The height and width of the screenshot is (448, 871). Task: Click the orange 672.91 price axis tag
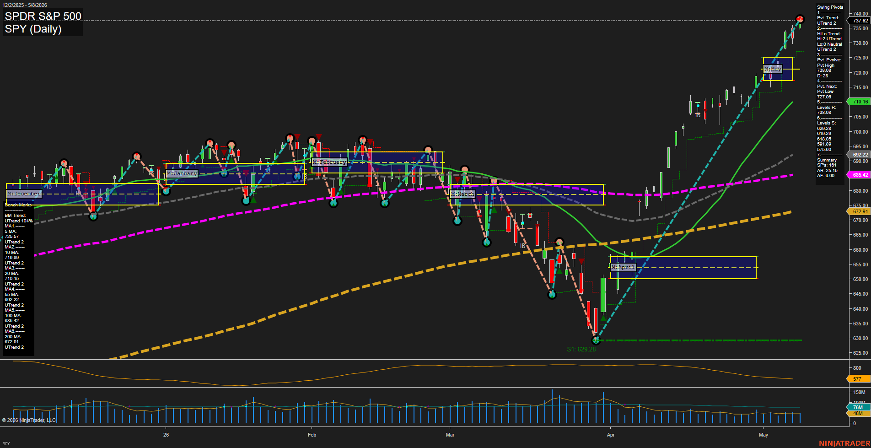coord(859,211)
